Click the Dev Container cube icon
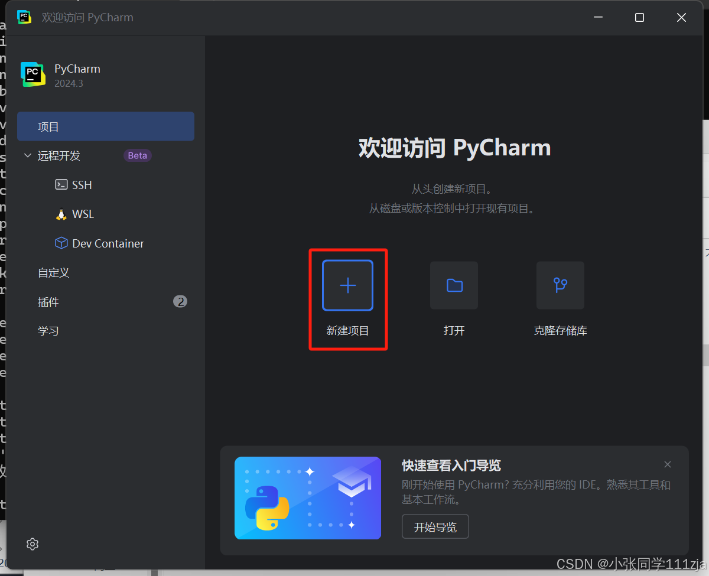The height and width of the screenshot is (576, 709). (61, 243)
